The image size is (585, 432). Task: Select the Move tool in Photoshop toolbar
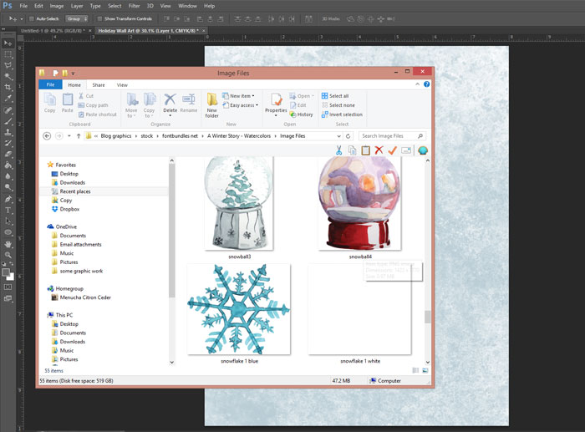pyautogui.click(x=8, y=43)
